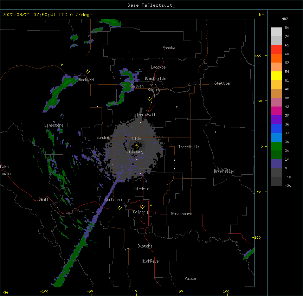Click the Ponoka city label
This screenshot has height=296, width=303.
tap(169, 48)
